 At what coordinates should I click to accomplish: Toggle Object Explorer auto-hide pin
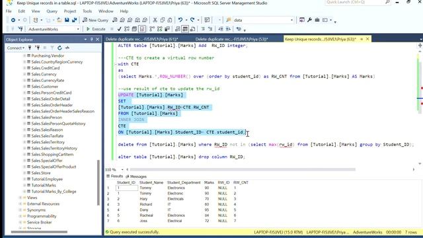point(91,40)
